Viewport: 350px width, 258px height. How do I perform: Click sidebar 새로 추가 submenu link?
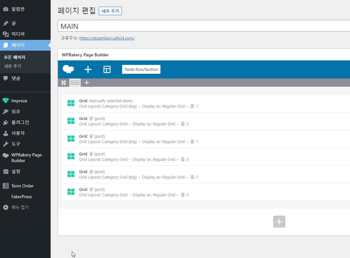(x=13, y=66)
